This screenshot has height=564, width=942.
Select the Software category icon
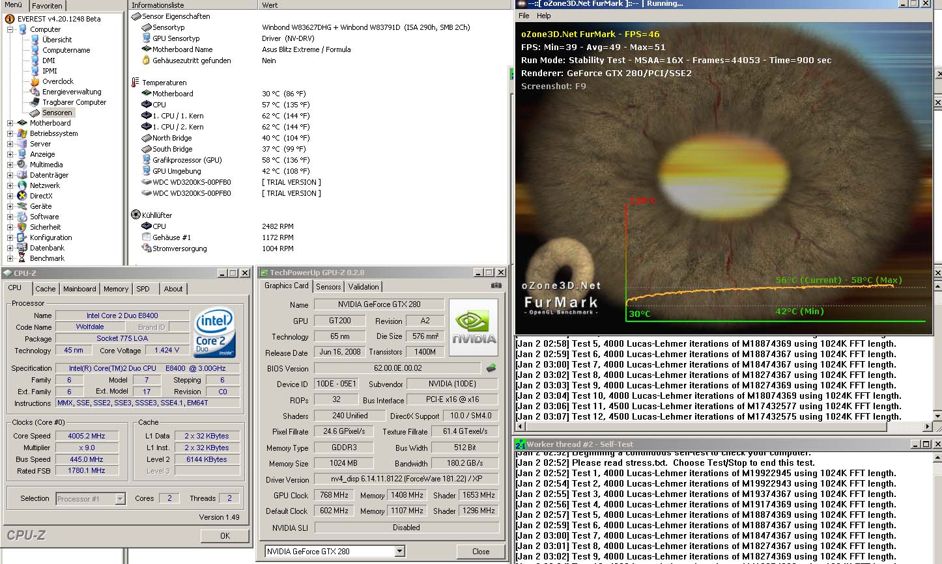click(22, 217)
